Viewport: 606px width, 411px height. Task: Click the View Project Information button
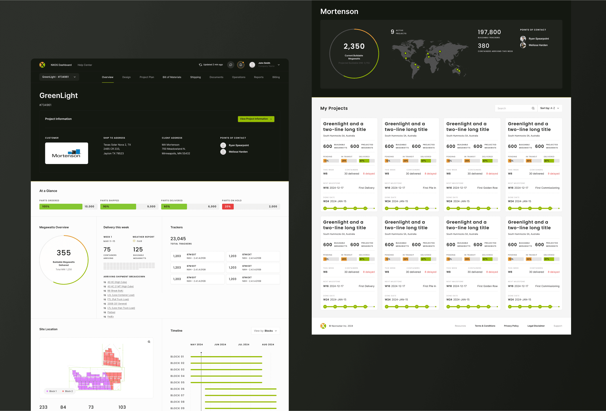click(256, 119)
